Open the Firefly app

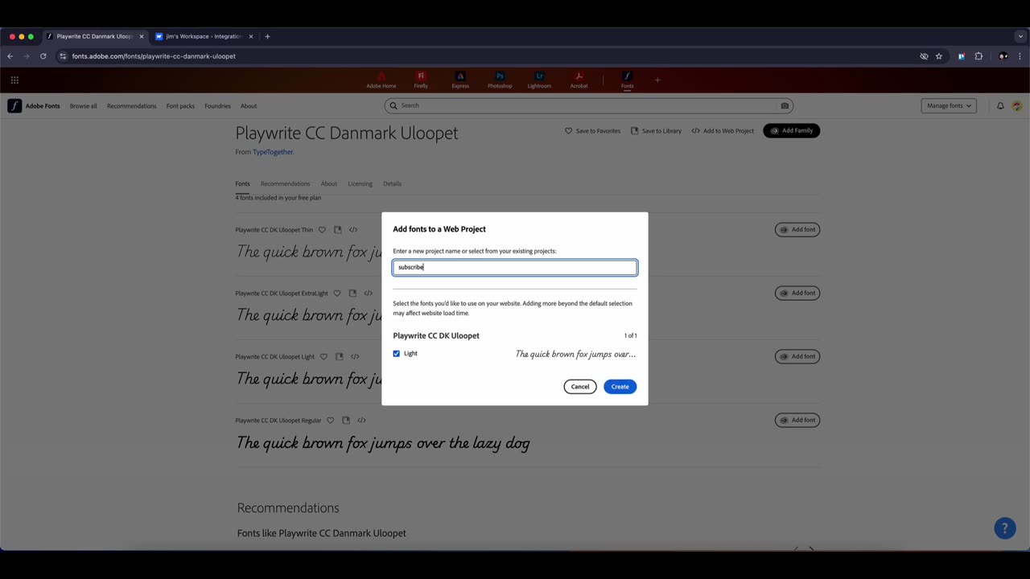pos(421,80)
